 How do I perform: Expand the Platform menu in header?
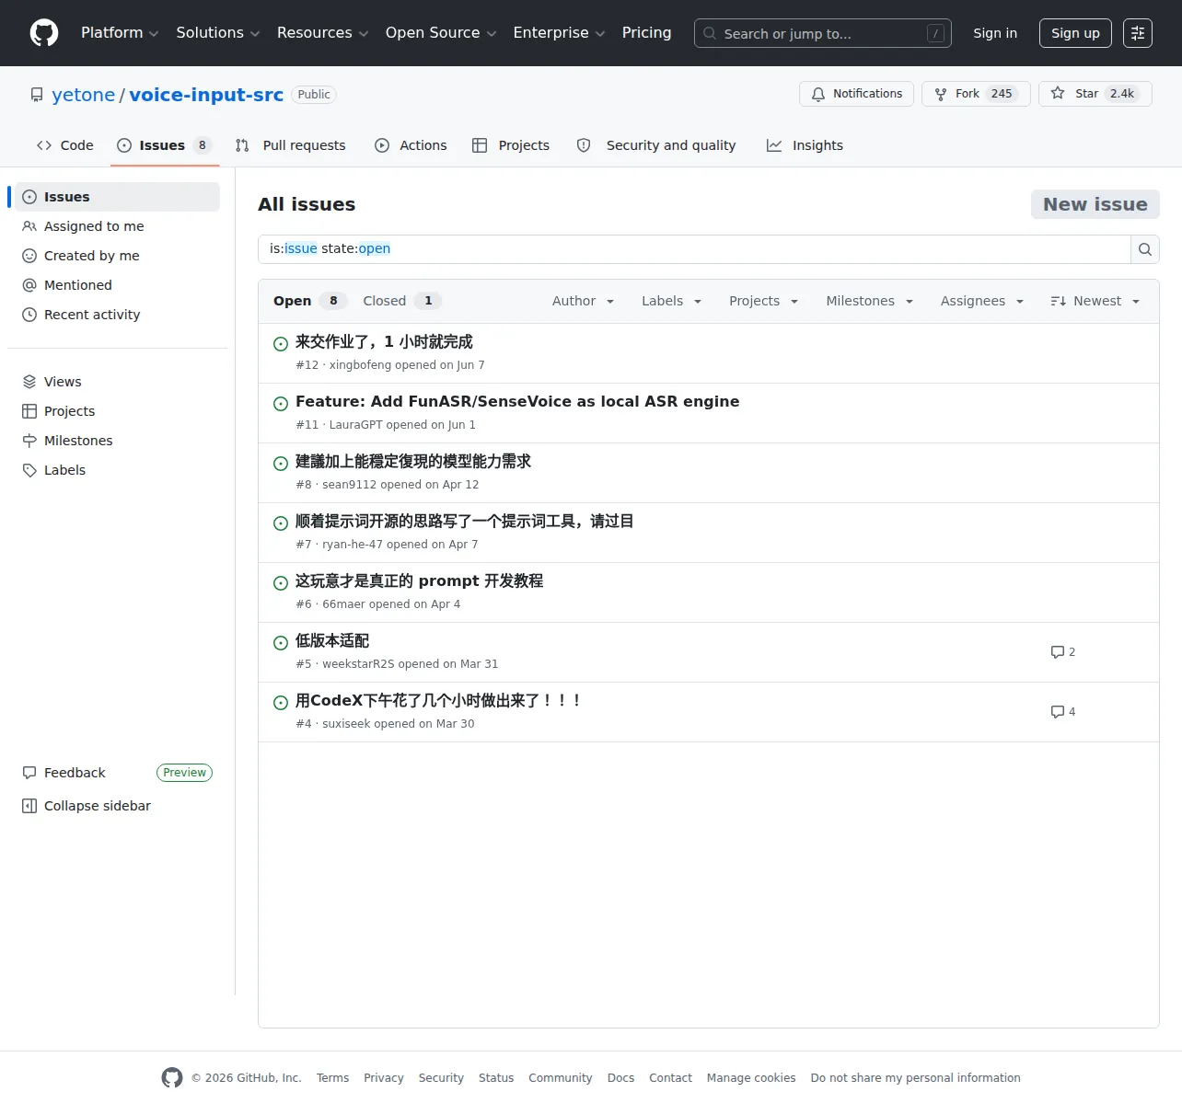tap(120, 33)
